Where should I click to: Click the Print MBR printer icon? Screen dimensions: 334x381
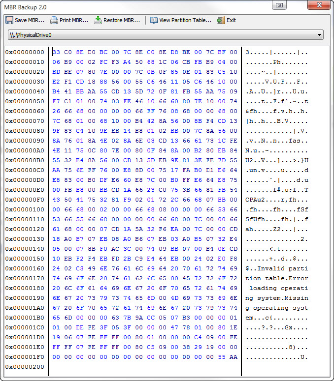[54, 21]
